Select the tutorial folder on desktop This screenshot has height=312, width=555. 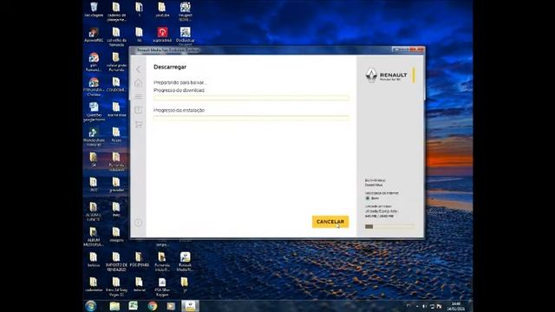click(x=139, y=284)
